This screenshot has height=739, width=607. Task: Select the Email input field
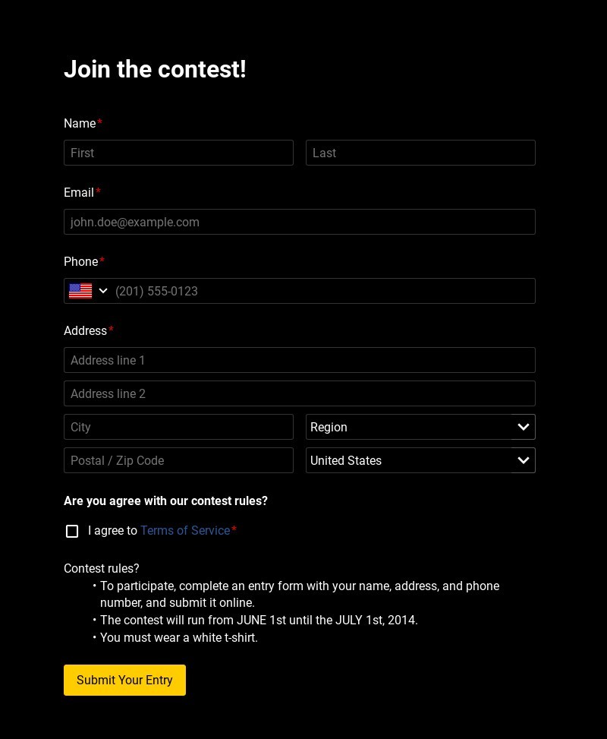(x=300, y=222)
